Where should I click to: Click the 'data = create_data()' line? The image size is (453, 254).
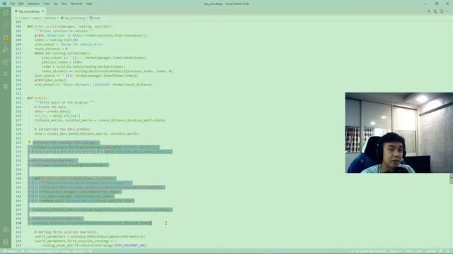(52, 111)
